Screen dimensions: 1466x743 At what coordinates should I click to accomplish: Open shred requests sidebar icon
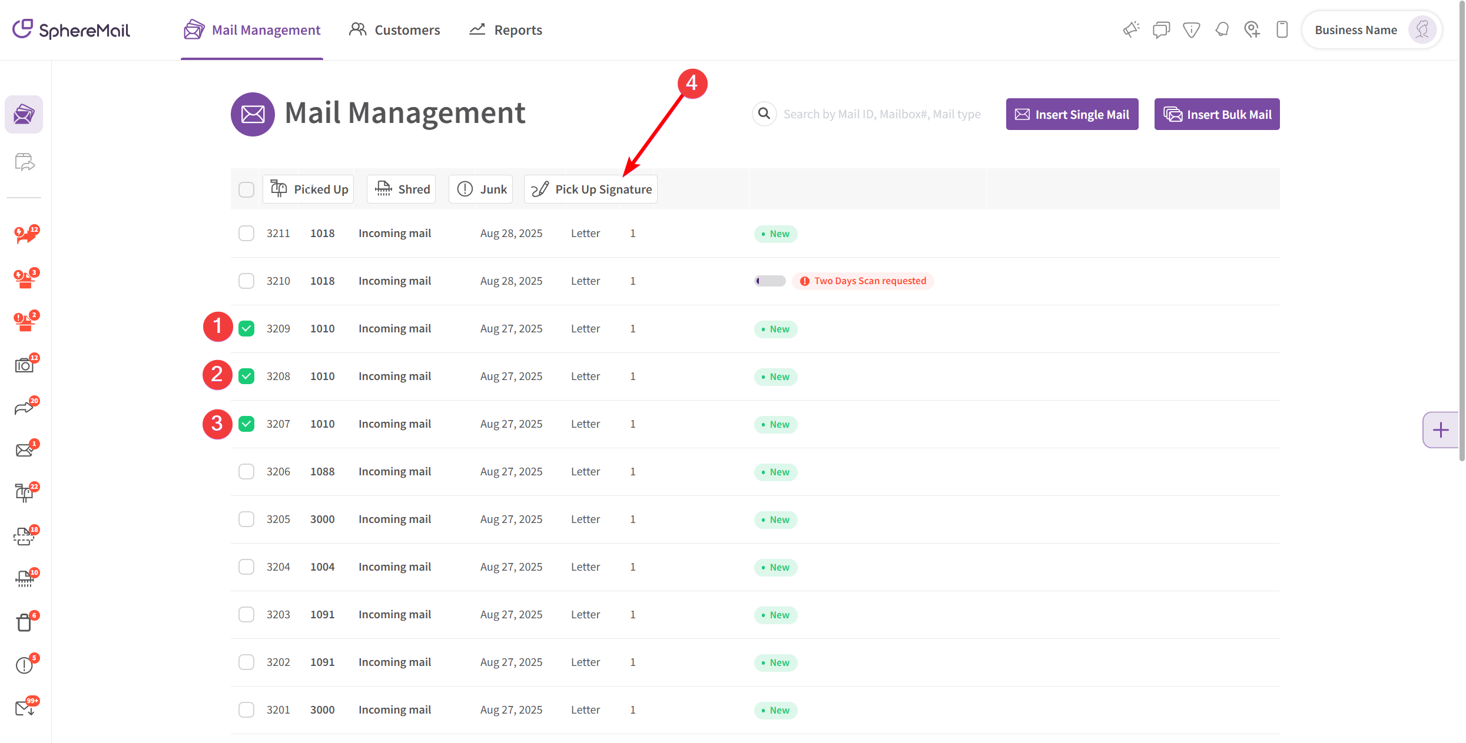pos(25,579)
